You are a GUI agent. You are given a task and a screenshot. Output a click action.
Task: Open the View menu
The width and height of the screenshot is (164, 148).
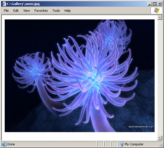(26, 11)
